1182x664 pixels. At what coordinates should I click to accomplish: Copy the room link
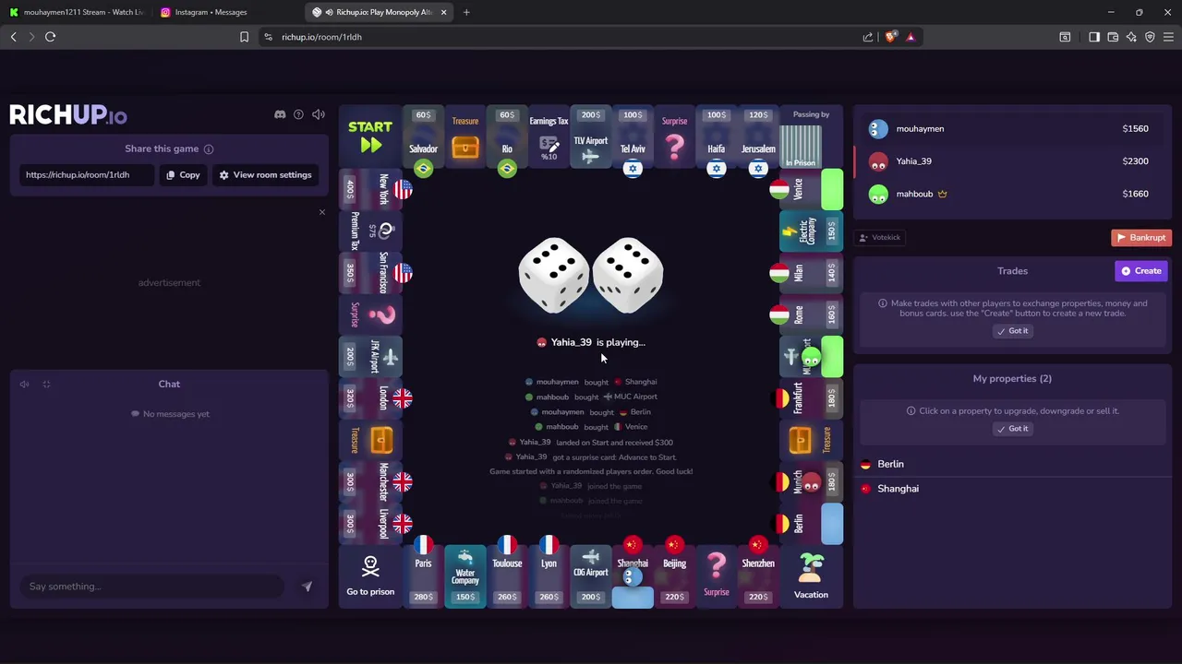coord(183,174)
